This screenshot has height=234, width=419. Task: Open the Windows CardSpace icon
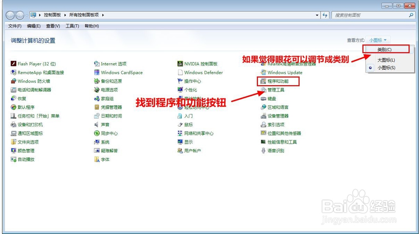tap(97, 73)
